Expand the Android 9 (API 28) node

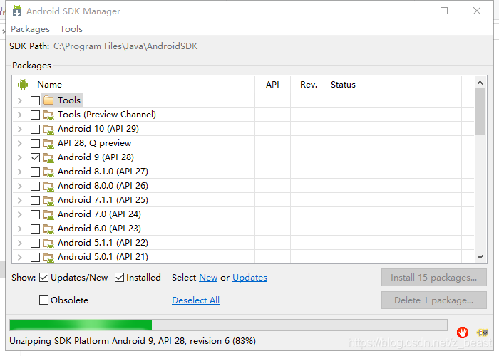tap(20, 157)
